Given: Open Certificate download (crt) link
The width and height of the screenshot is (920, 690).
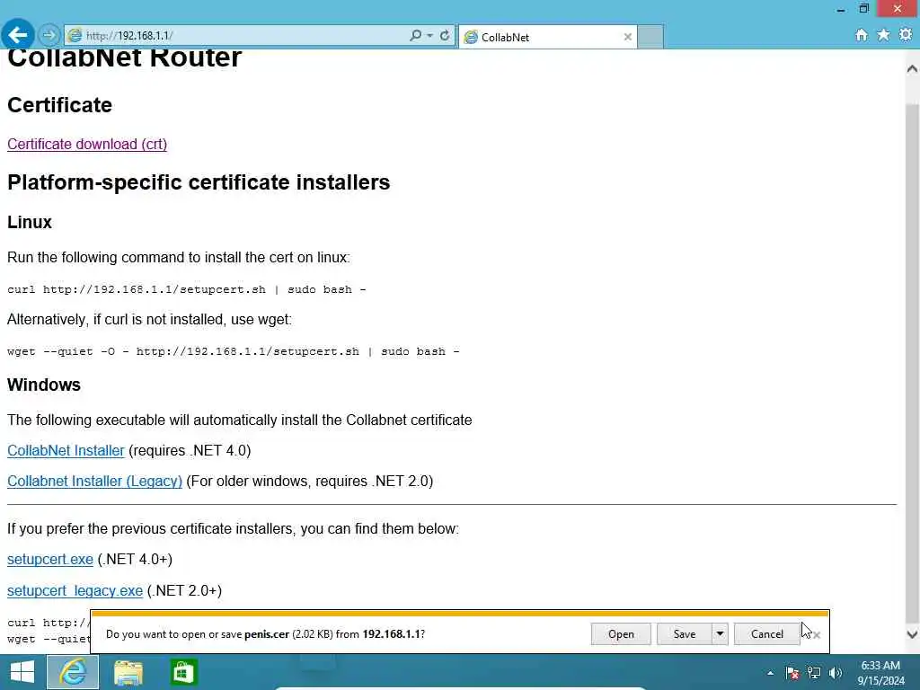Looking at the screenshot, I should pyautogui.click(x=87, y=145).
